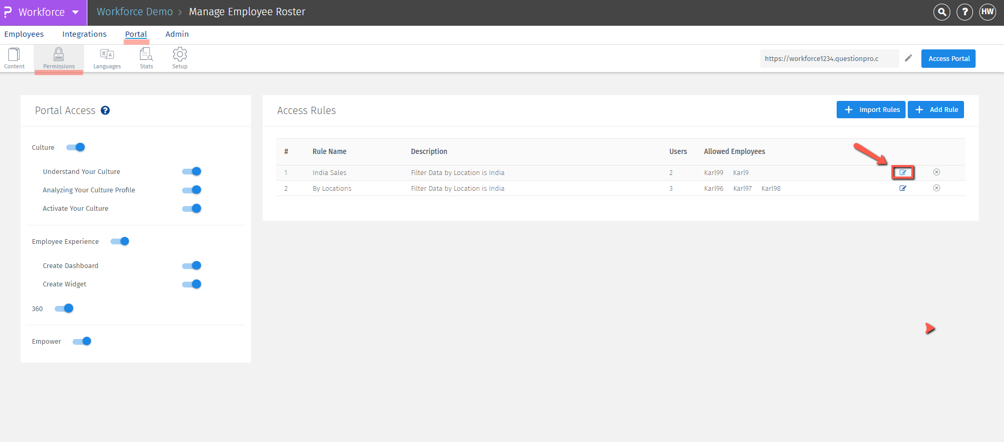Click the Portal Access help icon
The height and width of the screenshot is (442, 1004).
click(105, 110)
